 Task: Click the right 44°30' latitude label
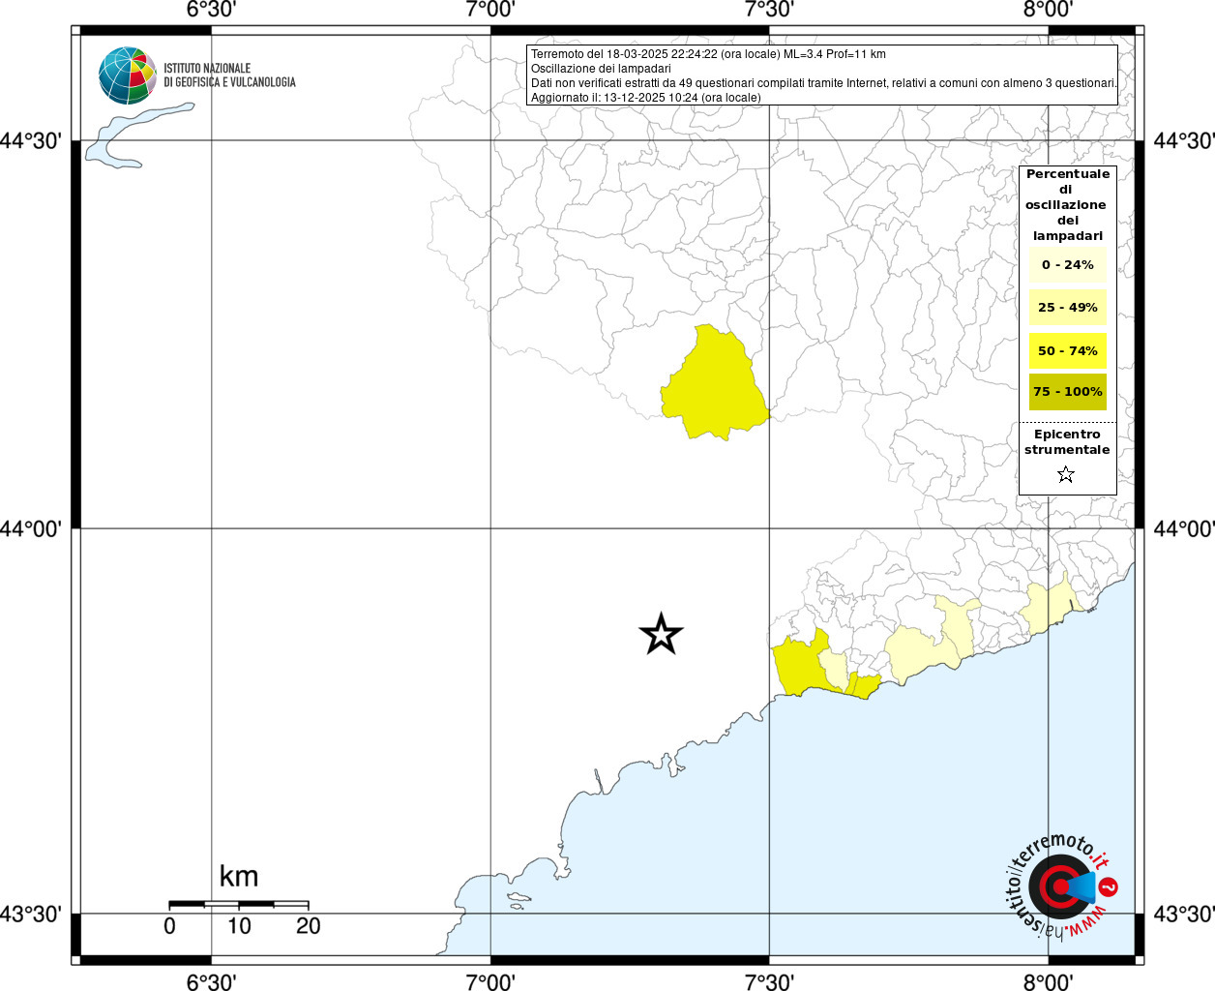coord(1183,141)
